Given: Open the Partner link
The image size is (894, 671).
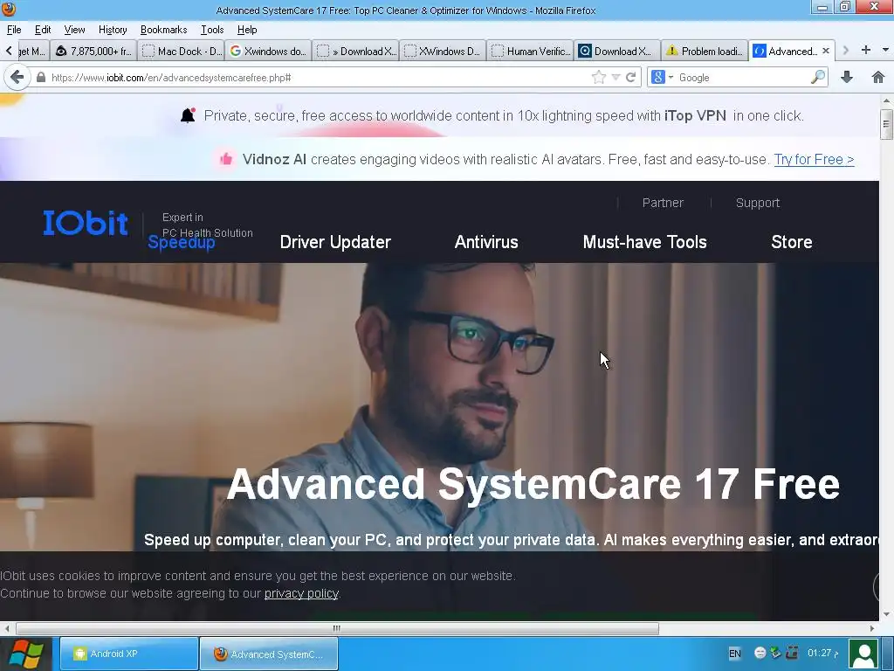Looking at the screenshot, I should pos(663,203).
